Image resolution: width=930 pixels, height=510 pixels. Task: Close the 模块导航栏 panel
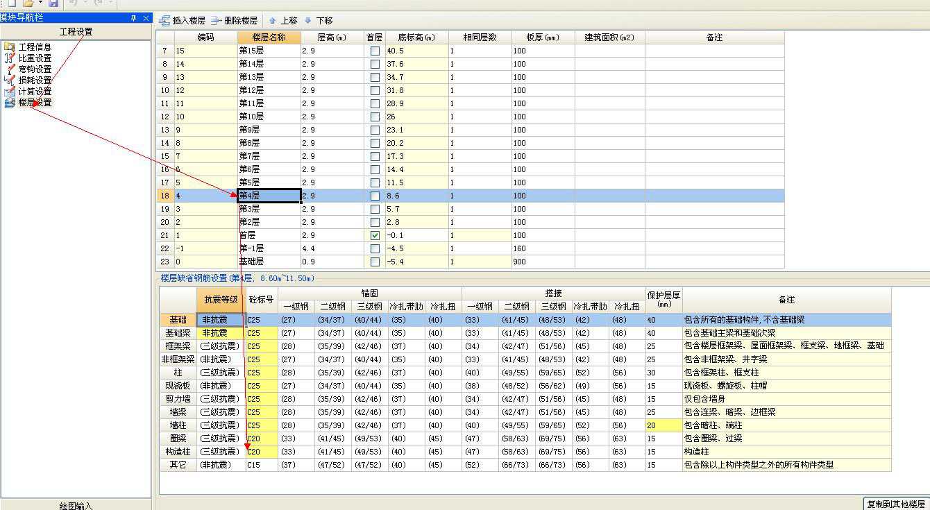[x=146, y=18]
